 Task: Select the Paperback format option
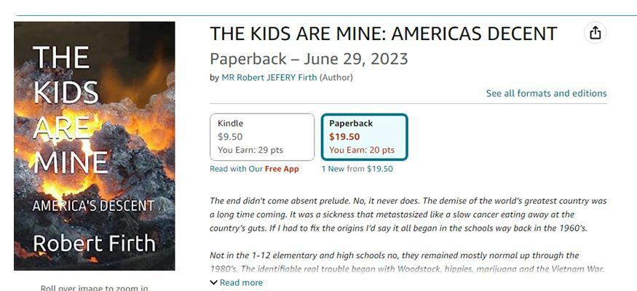(x=364, y=137)
